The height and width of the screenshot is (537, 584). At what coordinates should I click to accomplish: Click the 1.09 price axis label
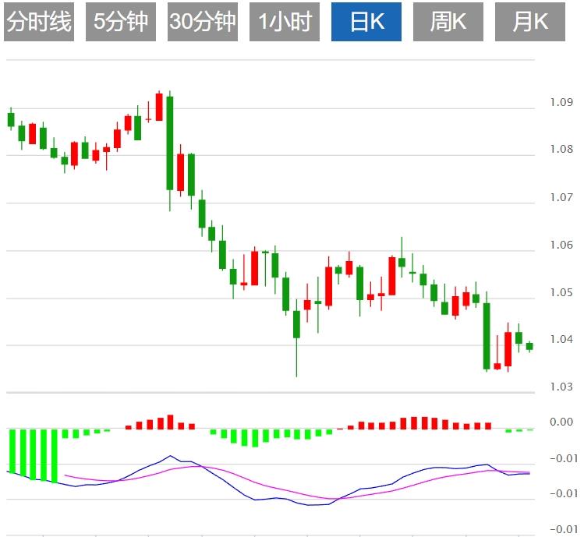tap(561, 103)
